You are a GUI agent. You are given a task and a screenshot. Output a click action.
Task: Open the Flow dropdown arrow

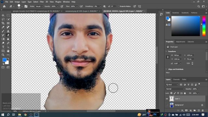pyautogui.click(x=77, y=6)
